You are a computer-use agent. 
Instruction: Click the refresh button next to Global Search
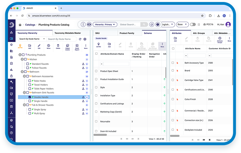pyautogui.click(x=152, y=24)
